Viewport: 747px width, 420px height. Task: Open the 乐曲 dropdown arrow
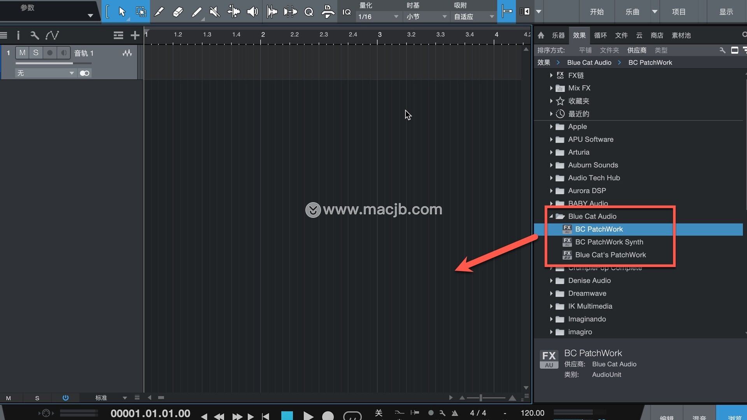(655, 12)
